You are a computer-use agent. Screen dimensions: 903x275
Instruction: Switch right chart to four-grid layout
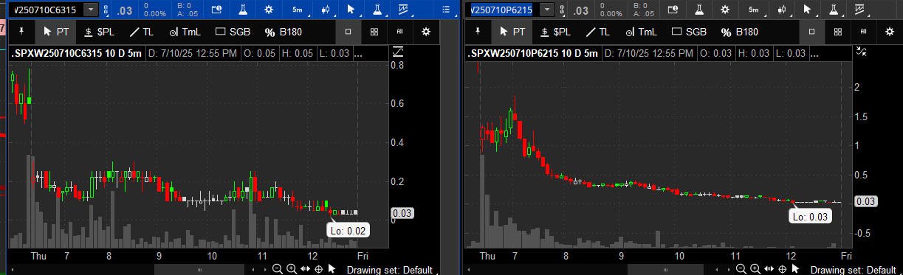point(838,32)
